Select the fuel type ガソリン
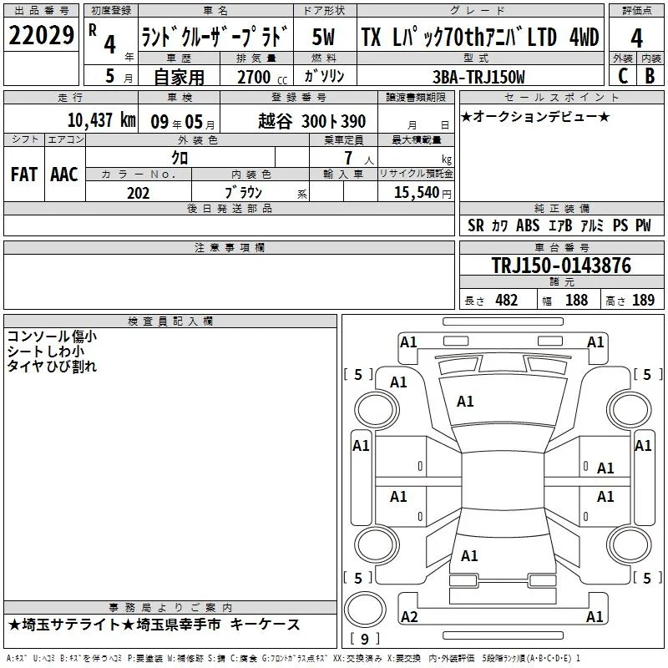 coord(324,76)
